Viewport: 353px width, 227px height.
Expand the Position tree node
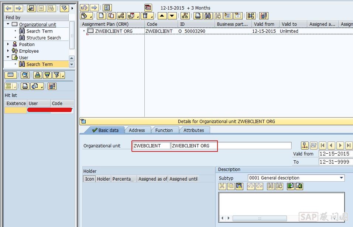[x=8, y=44]
